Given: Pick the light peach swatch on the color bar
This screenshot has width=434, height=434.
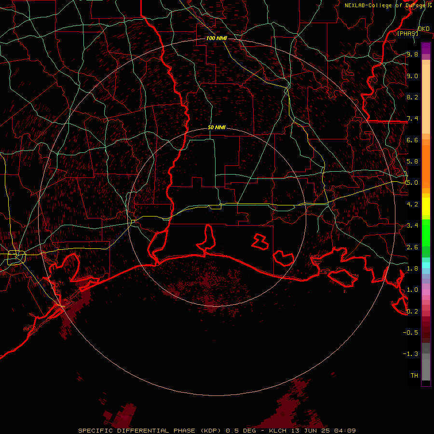Looking at the screenshot, I should click(426, 100).
